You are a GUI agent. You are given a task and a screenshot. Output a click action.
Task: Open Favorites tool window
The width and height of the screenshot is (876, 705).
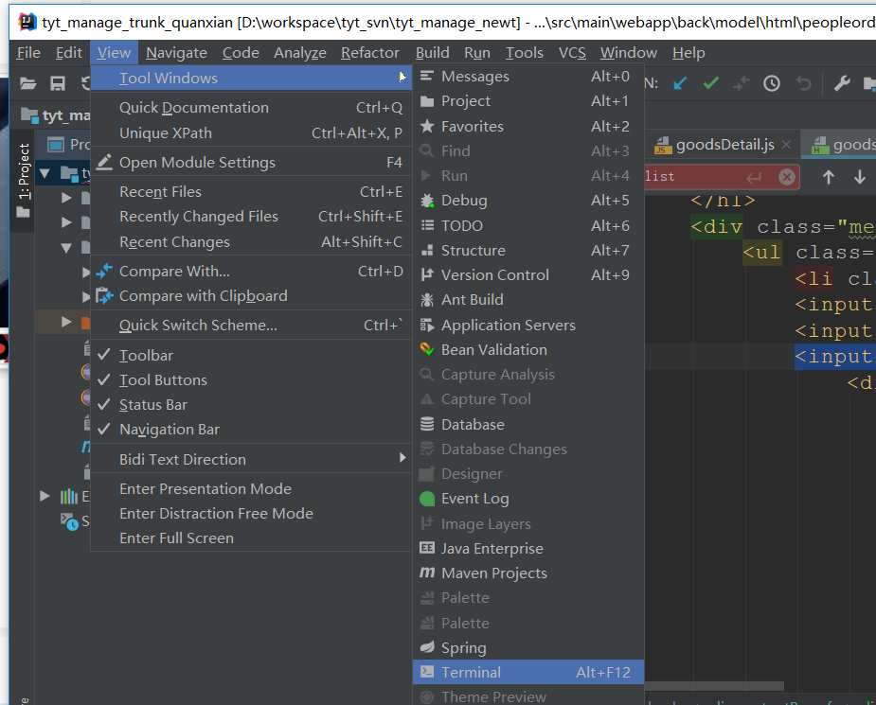click(x=527, y=126)
